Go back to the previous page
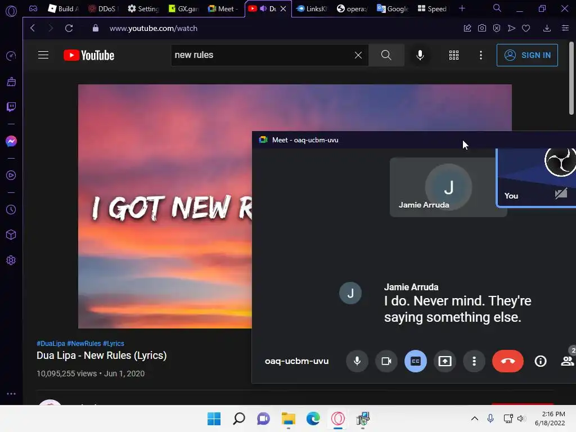This screenshot has height=432, width=576. [x=33, y=28]
